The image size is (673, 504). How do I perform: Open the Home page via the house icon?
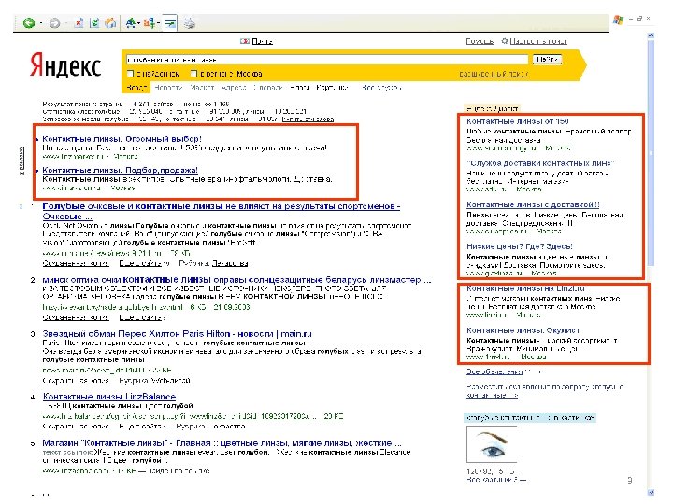click(x=110, y=22)
